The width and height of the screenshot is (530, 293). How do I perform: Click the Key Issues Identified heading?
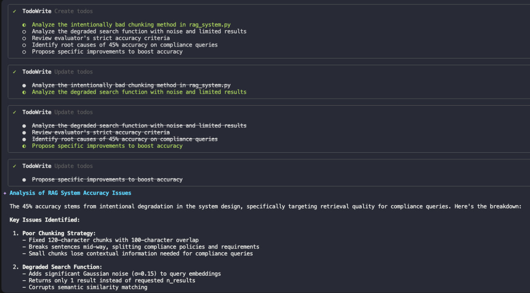click(45, 220)
